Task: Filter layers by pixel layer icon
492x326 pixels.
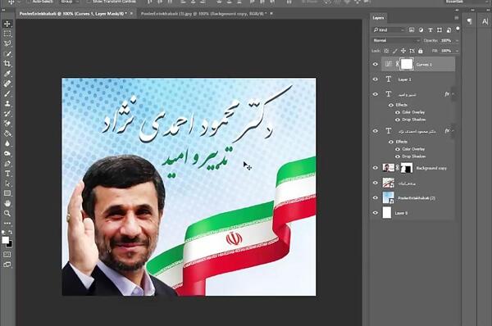Action: (412, 30)
